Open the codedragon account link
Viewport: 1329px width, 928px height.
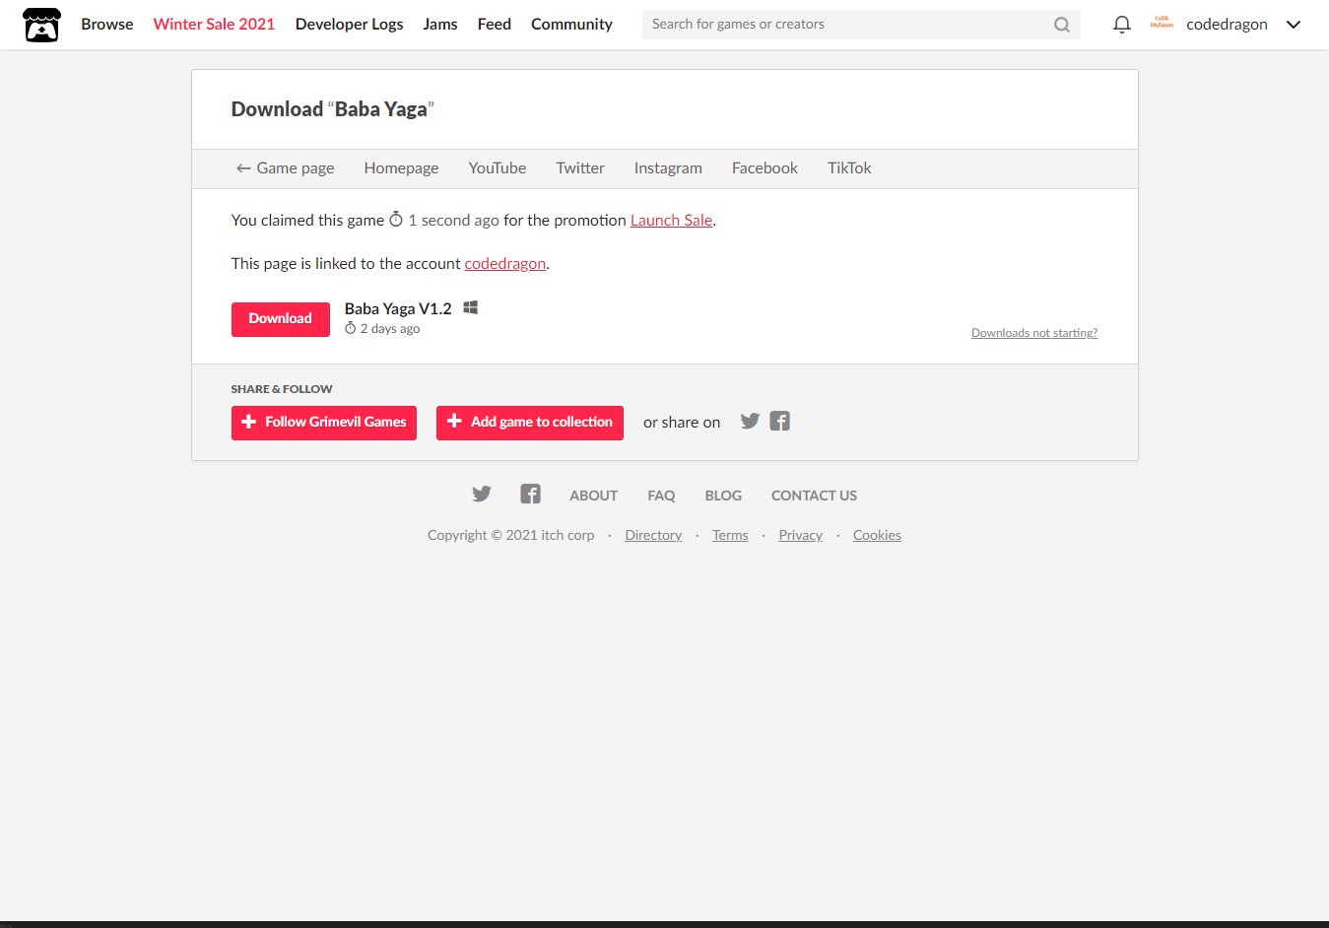(504, 264)
